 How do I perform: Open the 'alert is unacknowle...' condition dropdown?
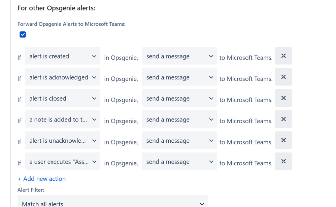coord(63,140)
